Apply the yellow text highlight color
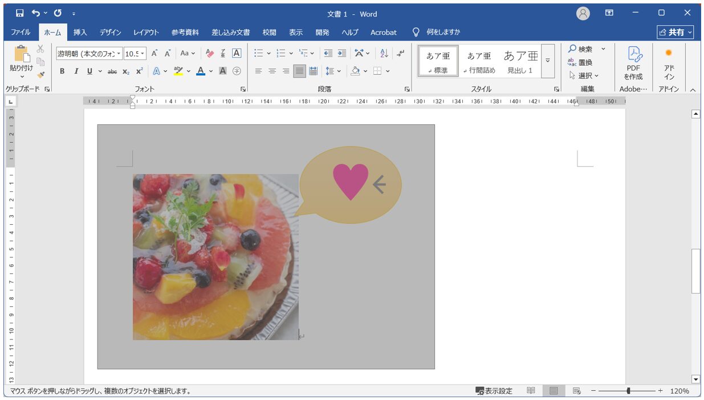The height and width of the screenshot is (400, 704). [178, 71]
